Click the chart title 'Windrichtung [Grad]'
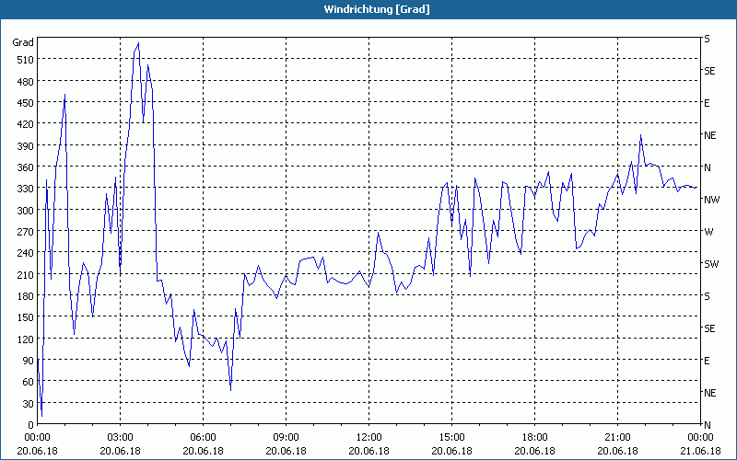 click(377, 9)
